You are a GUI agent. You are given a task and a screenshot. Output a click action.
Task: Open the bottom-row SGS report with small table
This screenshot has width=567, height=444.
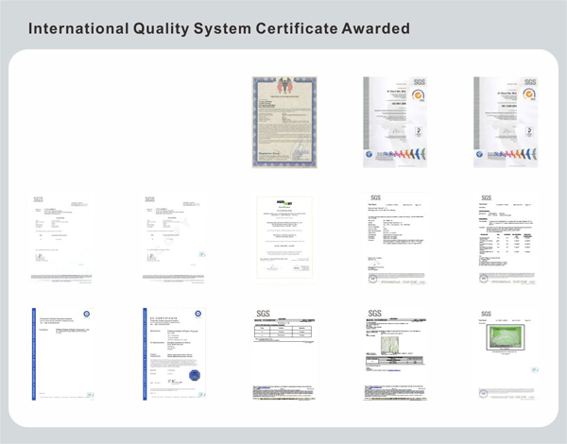tap(283, 351)
